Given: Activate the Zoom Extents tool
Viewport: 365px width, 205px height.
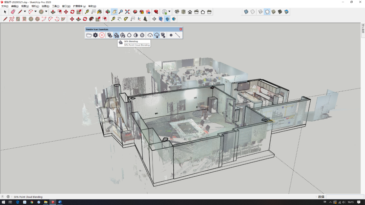Looking at the screenshot, I should [127, 12].
